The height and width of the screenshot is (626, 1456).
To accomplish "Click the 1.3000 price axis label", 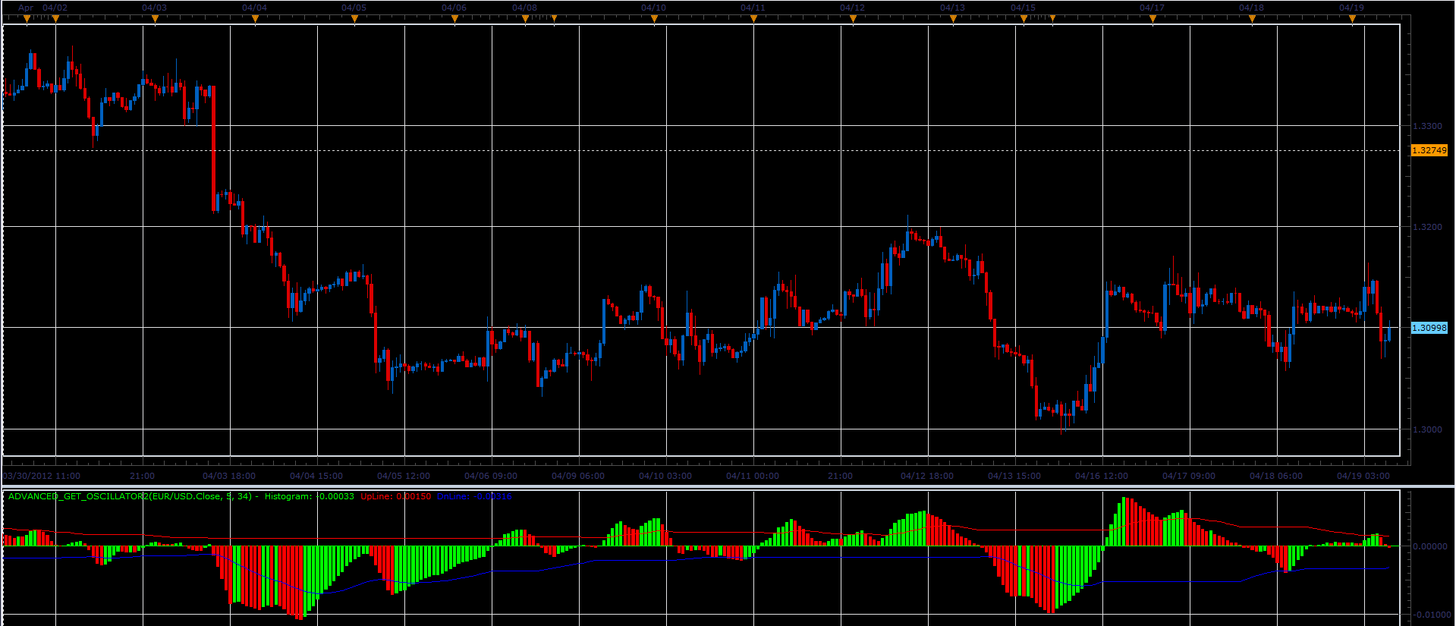I will coord(1427,429).
